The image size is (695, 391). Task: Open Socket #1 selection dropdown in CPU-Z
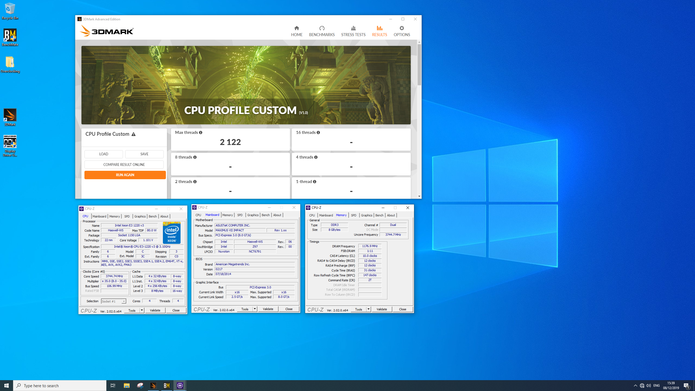tap(113, 301)
